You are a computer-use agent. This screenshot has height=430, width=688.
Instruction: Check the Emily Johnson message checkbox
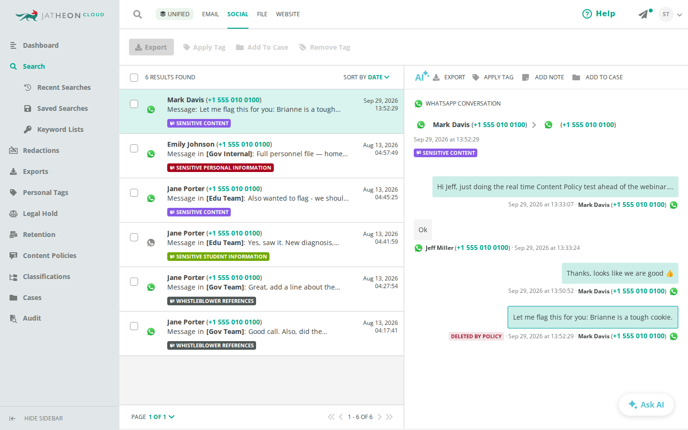pyautogui.click(x=134, y=149)
